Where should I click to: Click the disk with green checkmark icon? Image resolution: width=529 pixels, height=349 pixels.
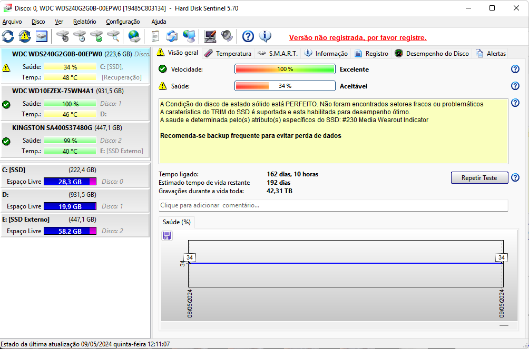(96, 36)
